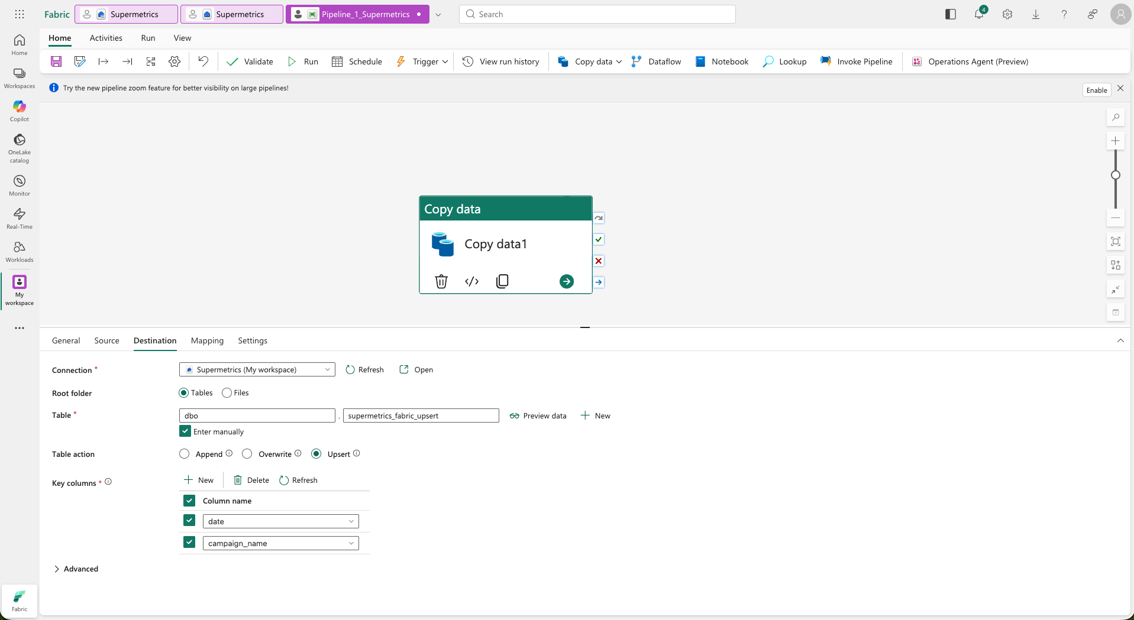Click the zoom out minus button

1116,218
